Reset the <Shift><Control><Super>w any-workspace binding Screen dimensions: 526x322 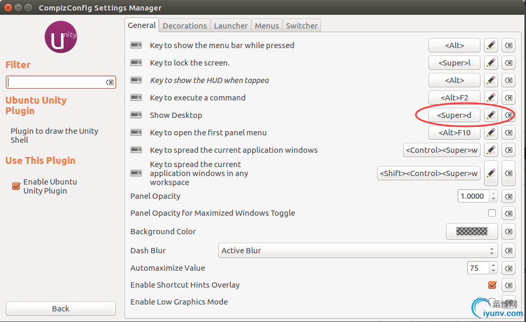click(509, 173)
